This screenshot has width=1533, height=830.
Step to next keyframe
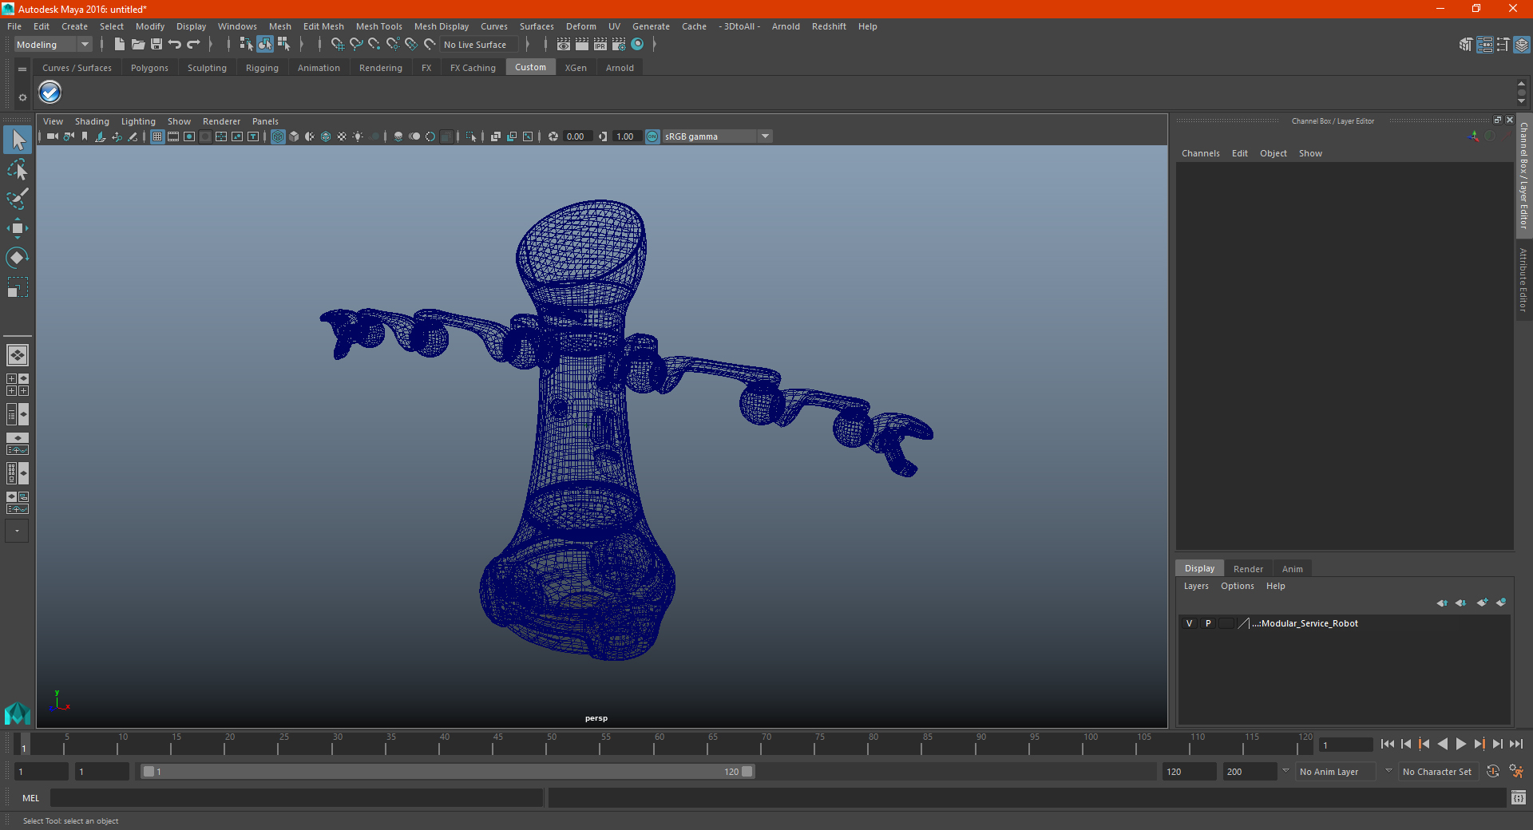[x=1480, y=744]
